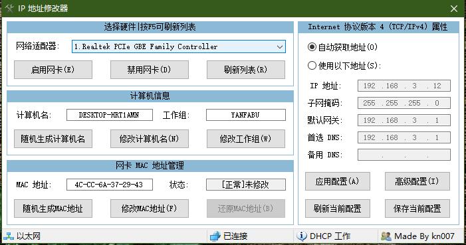Screen dimensions: 466x245
Task: Click the 以太网 status bar text
Action: coord(29,236)
